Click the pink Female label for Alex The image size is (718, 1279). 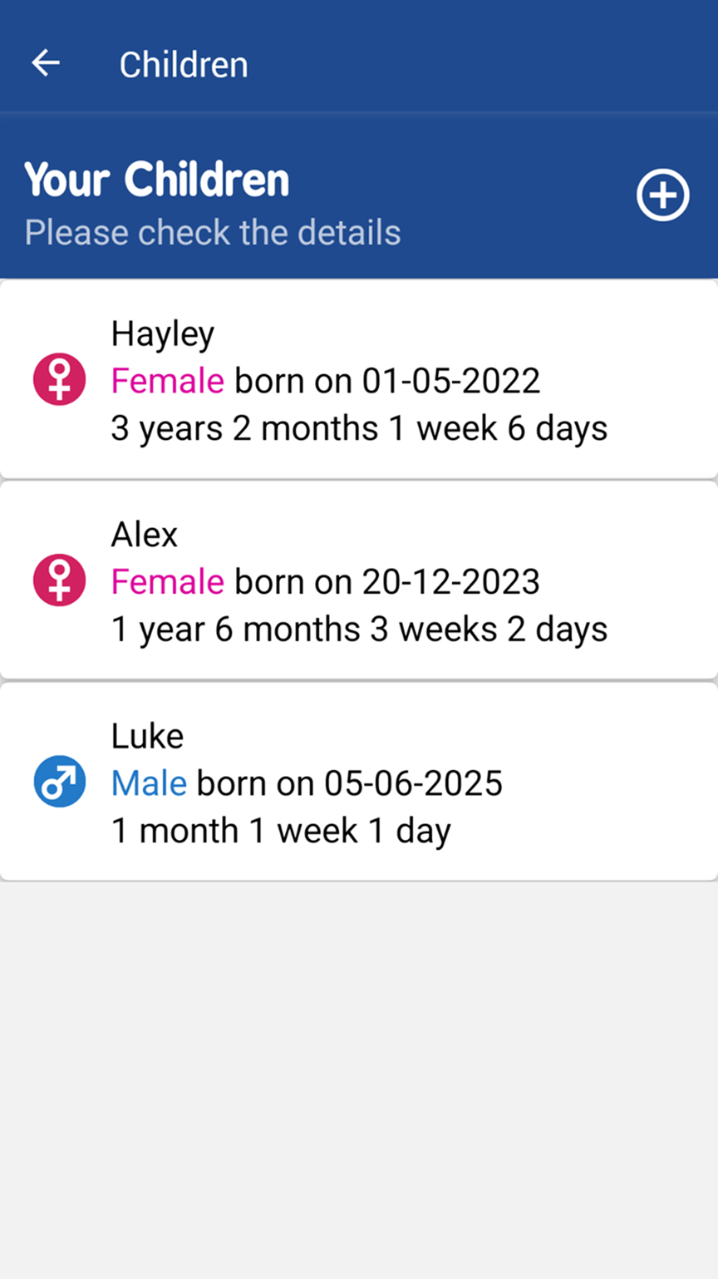pos(167,582)
